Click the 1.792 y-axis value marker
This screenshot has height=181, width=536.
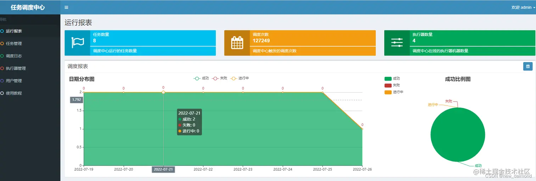[77, 100]
